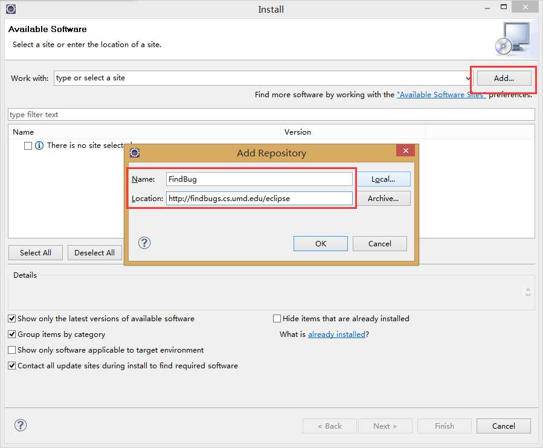Confirm with OK in Add Repository

(x=320, y=243)
